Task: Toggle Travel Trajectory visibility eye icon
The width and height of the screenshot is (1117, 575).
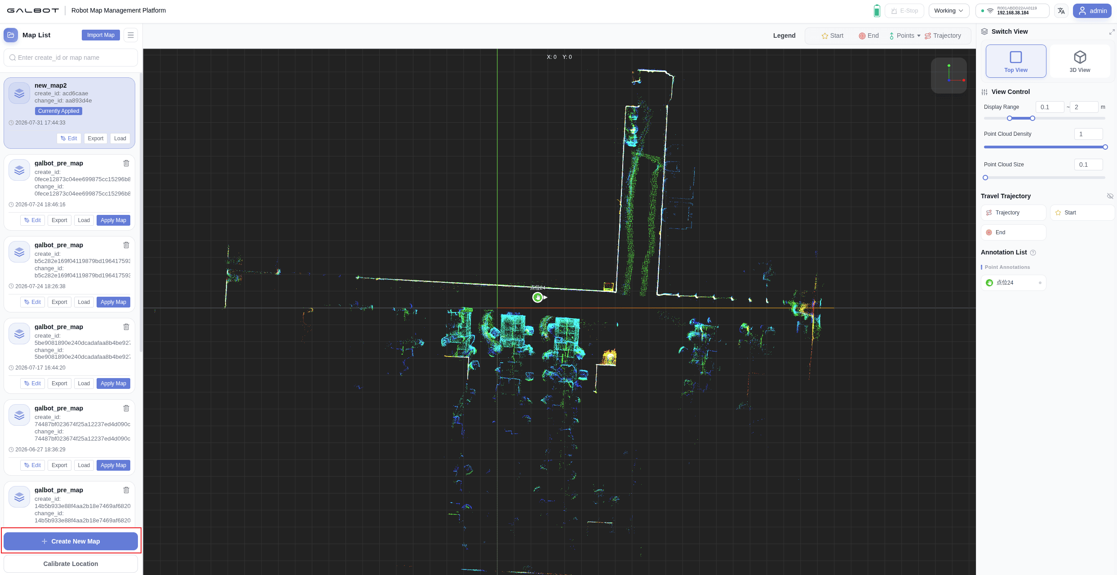Action: coord(1110,196)
